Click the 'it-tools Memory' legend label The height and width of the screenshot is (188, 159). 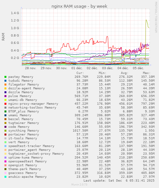pos(23,138)
